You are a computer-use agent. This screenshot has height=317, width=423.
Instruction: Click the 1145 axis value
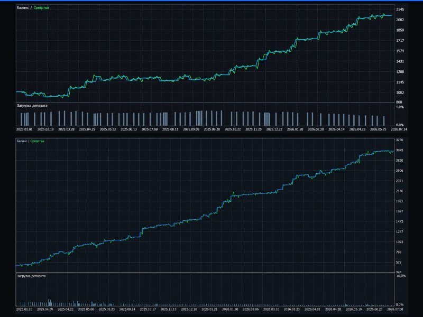[x=400, y=82]
